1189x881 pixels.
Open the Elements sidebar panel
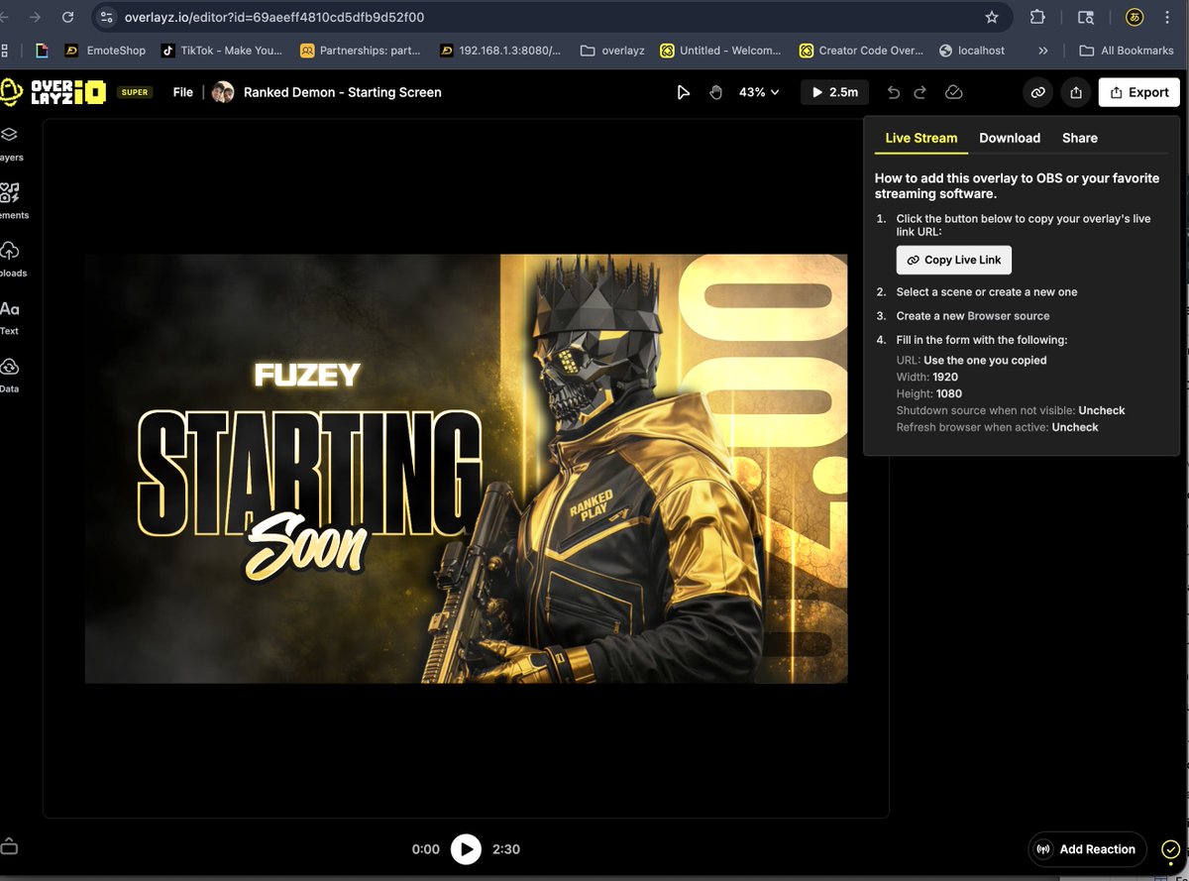(x=12, y=200)
